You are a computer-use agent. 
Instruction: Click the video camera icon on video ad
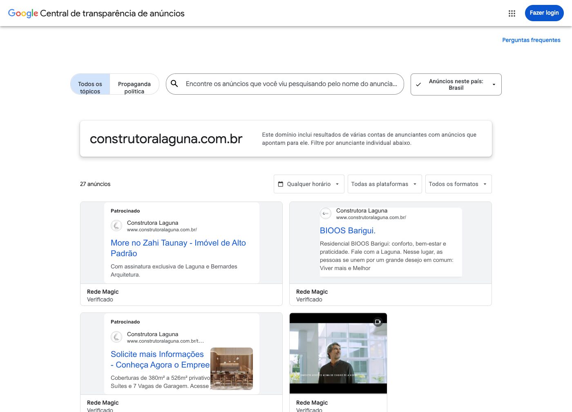[x=378, y=322]
